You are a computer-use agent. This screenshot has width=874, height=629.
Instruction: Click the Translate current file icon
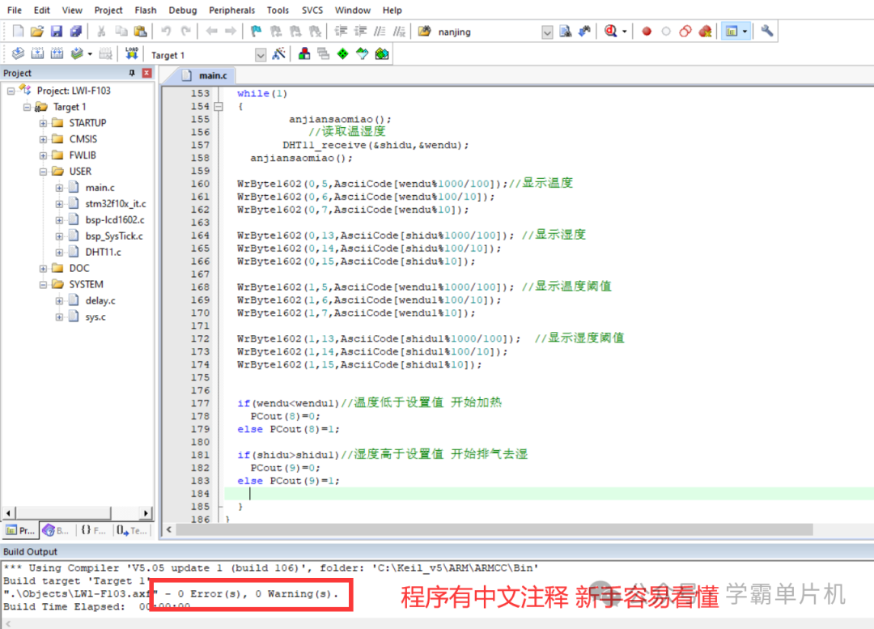[x=19, y=53]
